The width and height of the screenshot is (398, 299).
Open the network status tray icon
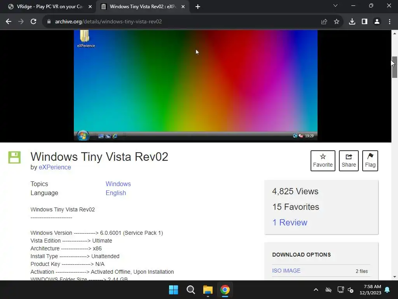pyautogui.click(x=340, y=290)
